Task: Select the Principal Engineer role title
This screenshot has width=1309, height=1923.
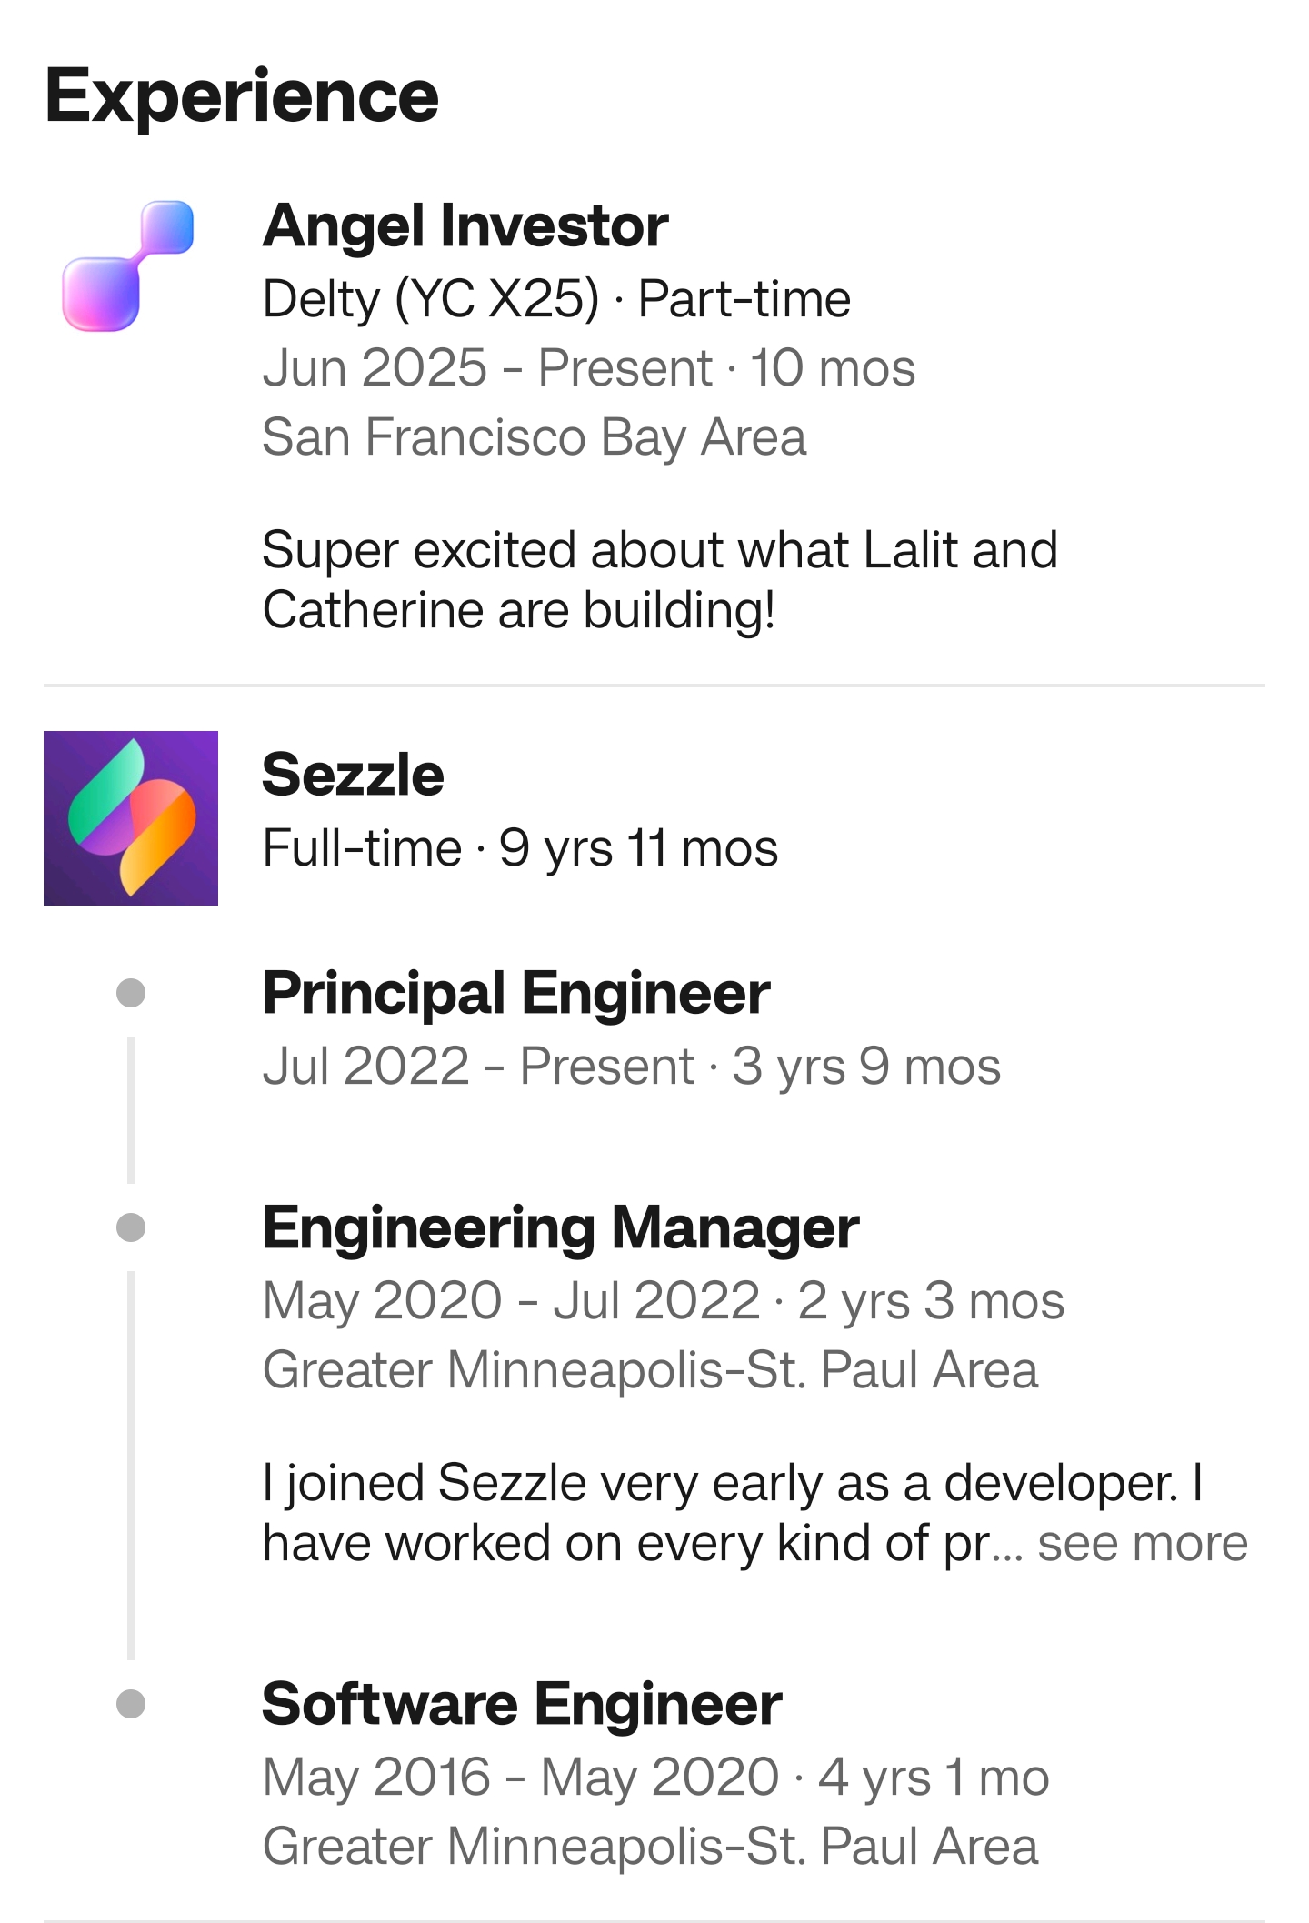Action: pyautogui.click(x=516, y=994)
